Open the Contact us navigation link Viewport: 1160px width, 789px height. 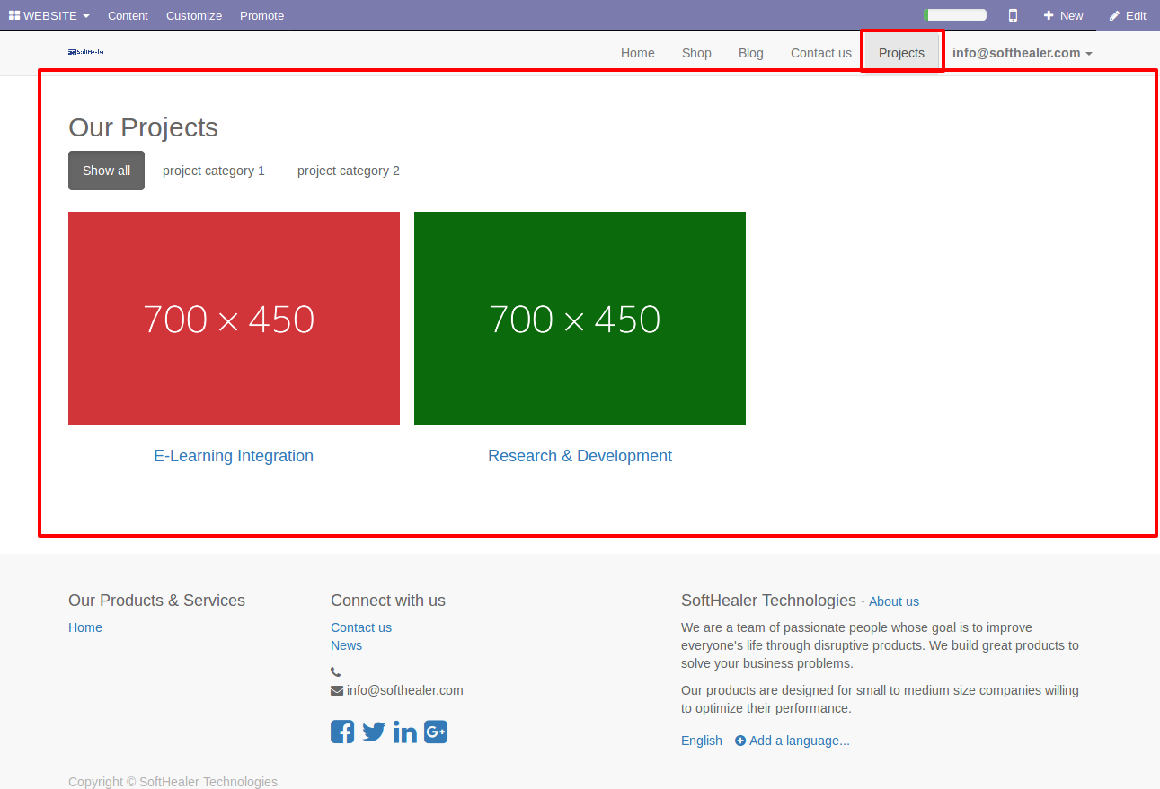click(x=821, y=53)
